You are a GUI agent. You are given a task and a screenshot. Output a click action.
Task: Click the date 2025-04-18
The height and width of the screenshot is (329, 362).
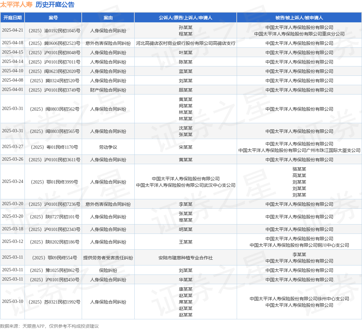[x=13, y=43]
